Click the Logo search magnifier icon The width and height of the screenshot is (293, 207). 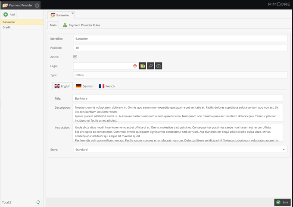[x=151, y=66]
